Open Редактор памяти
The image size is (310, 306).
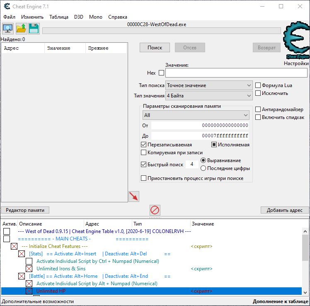(x=25, y=210)
